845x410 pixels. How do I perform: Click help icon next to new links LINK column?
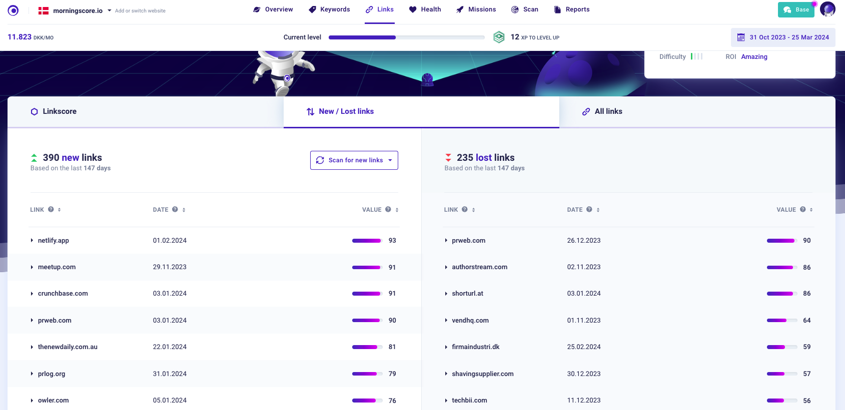tap(51, 210)
